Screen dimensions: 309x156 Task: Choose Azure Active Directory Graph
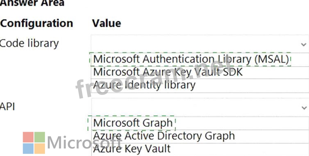(x=164, y=136)
